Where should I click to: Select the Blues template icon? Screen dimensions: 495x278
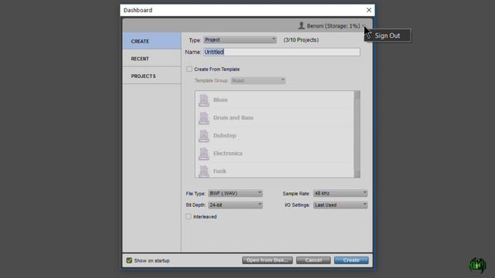click(204, 100)
